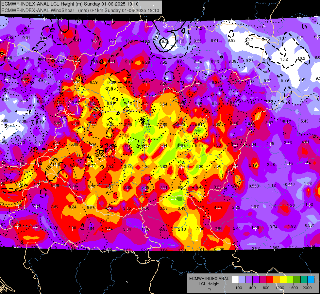This screenshot has height=294, width=320.
Task: Click the LCL-Height legend caption
Action: 209,284
